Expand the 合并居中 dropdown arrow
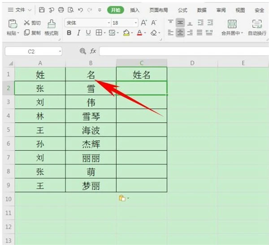269x245 pixels. [242, 33]
